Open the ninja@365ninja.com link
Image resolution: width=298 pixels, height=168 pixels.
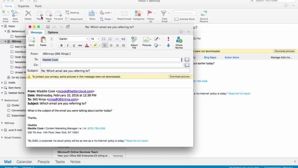point(62,99)
